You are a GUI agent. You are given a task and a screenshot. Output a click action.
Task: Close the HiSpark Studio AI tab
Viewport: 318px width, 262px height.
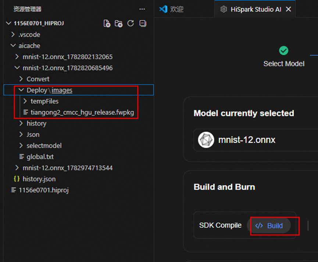288,9
